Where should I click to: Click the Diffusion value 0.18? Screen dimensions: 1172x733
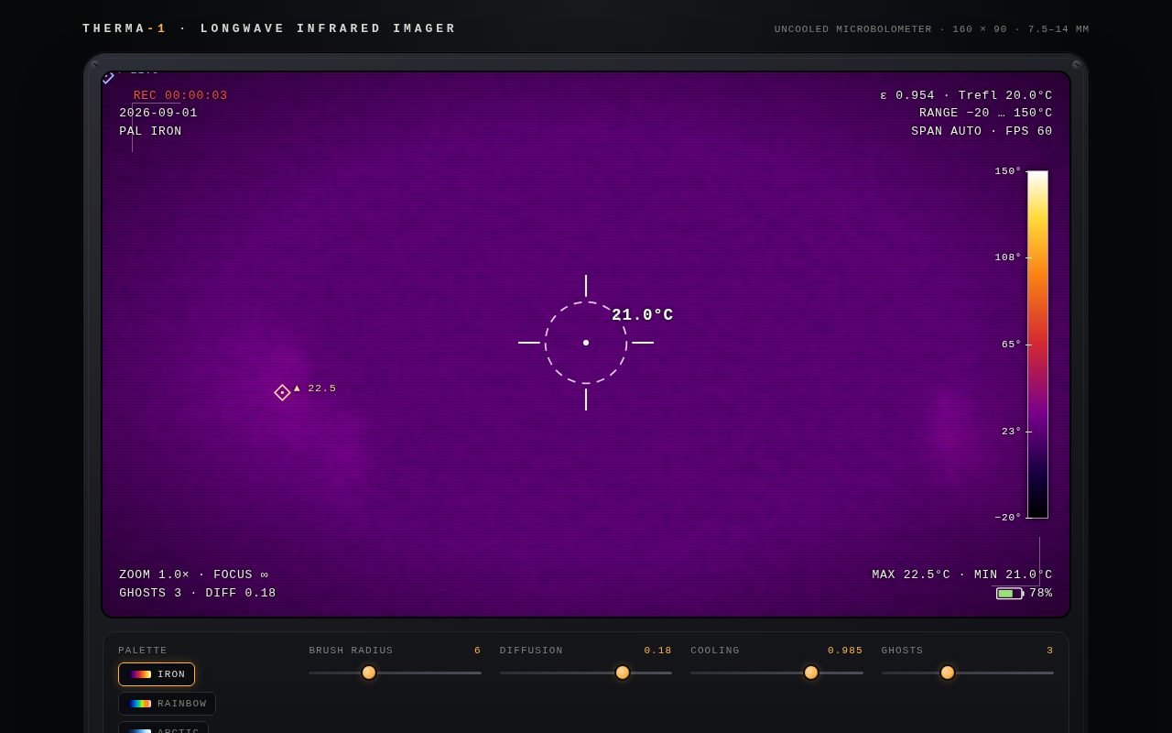657,651
